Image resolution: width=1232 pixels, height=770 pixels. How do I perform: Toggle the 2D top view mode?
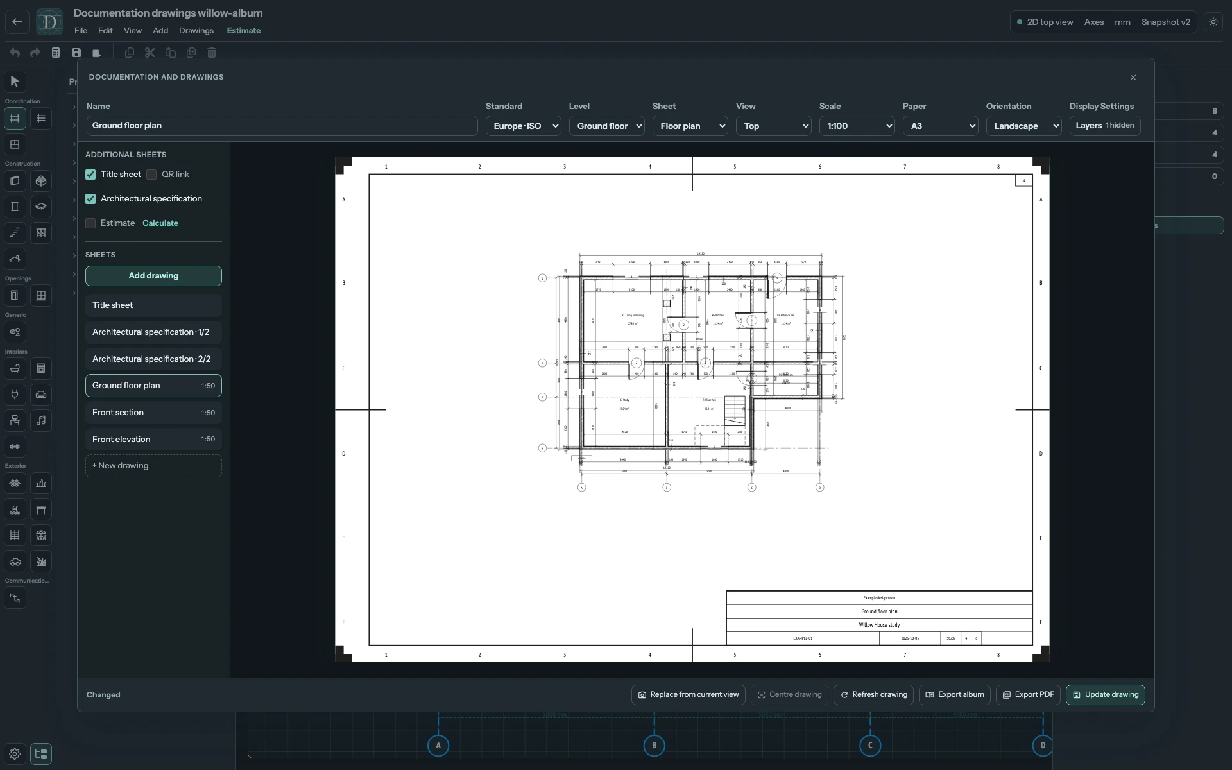tap(1045, 22)
